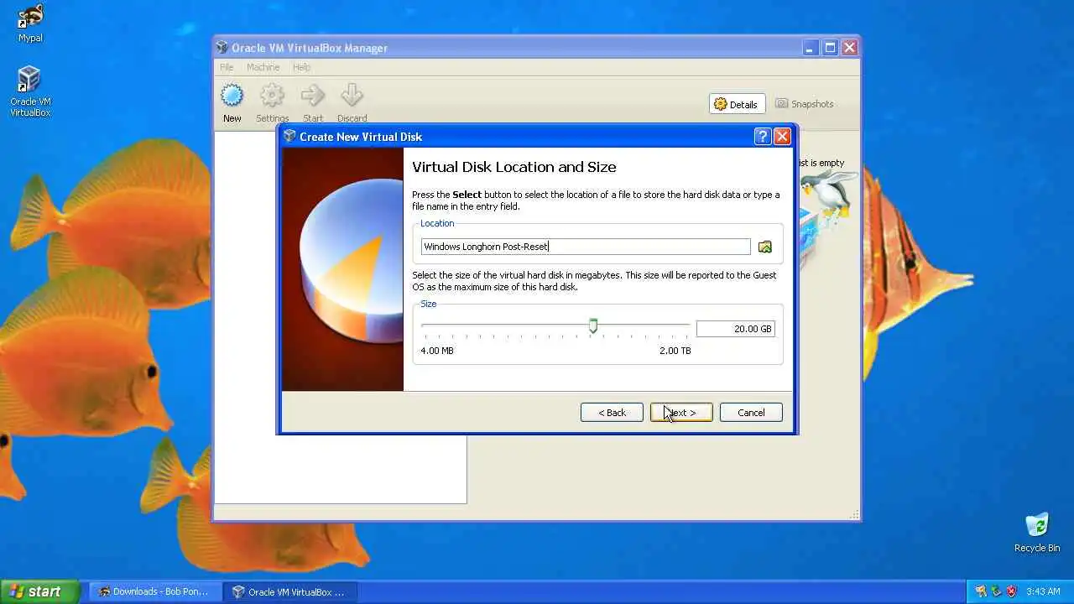The image size is (1074, 604).
Task: Go to previous step with Back button
Action: coord(612,413)
